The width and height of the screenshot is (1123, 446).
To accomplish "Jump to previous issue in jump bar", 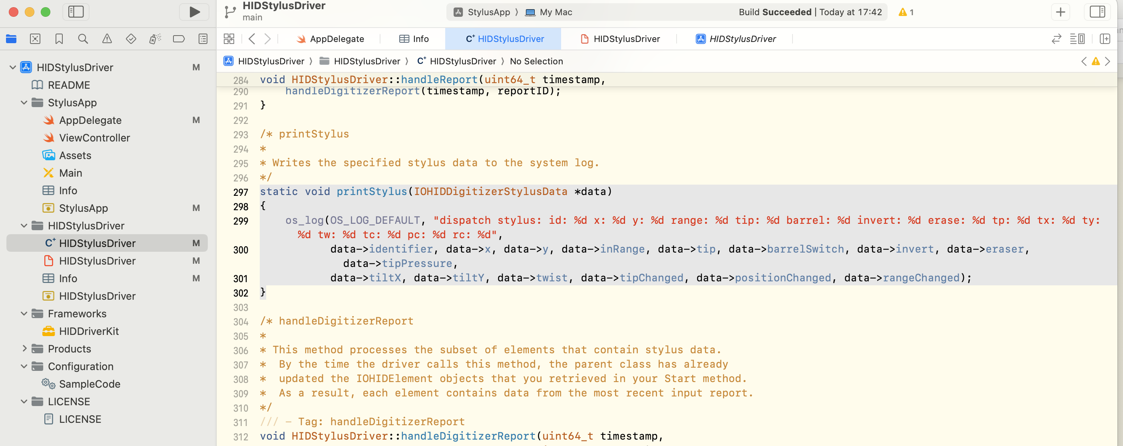I will pyautogui.click(x=1084, y=62).
